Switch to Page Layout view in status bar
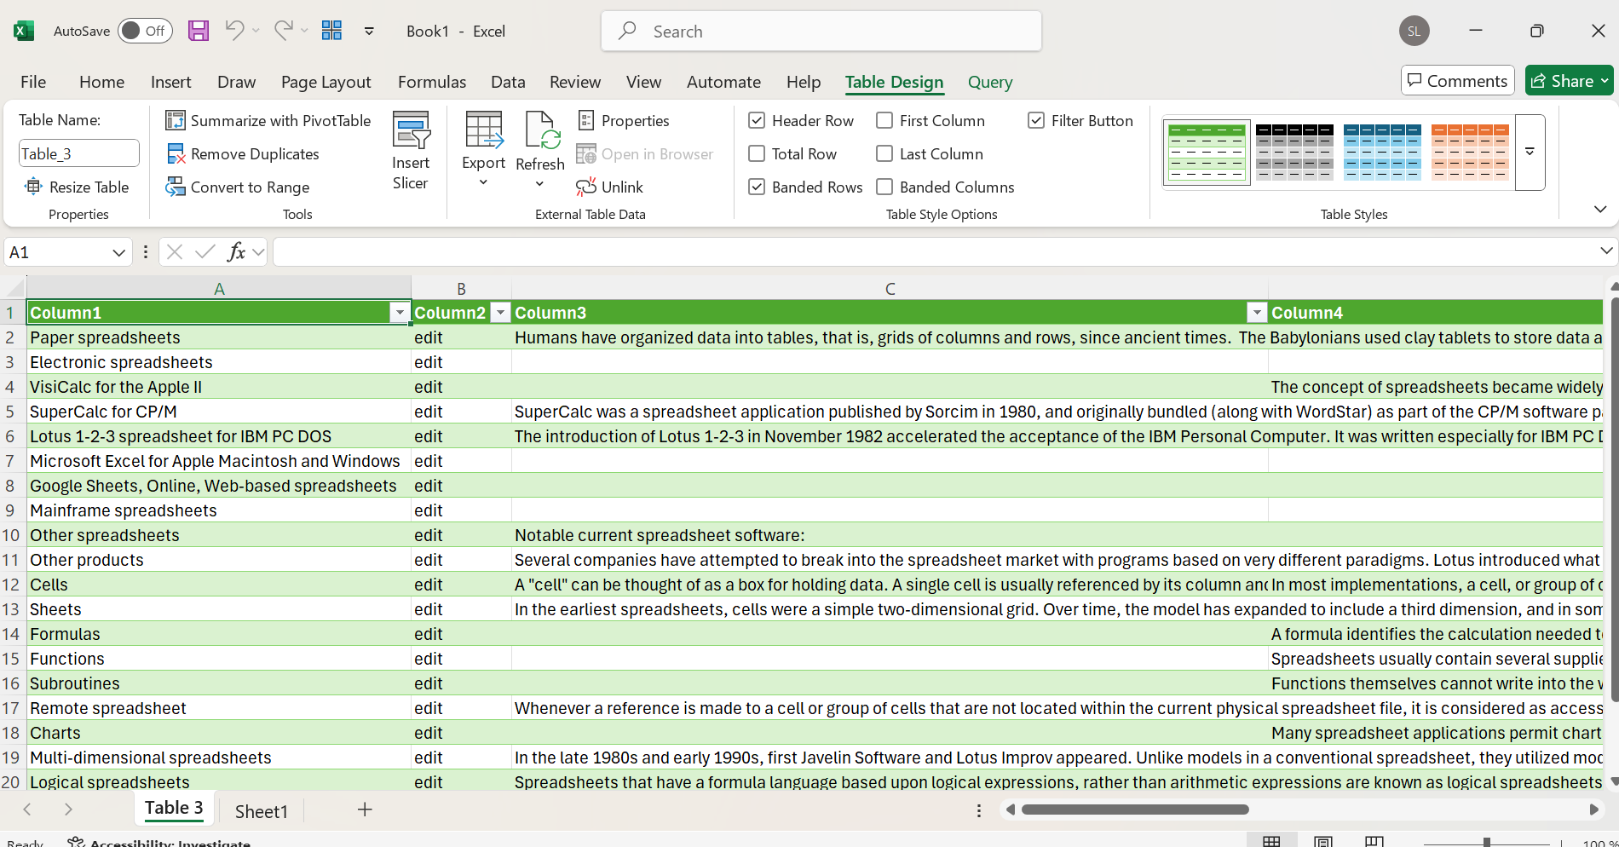This screenshot has width=1619, height=847. (1323, 841)
